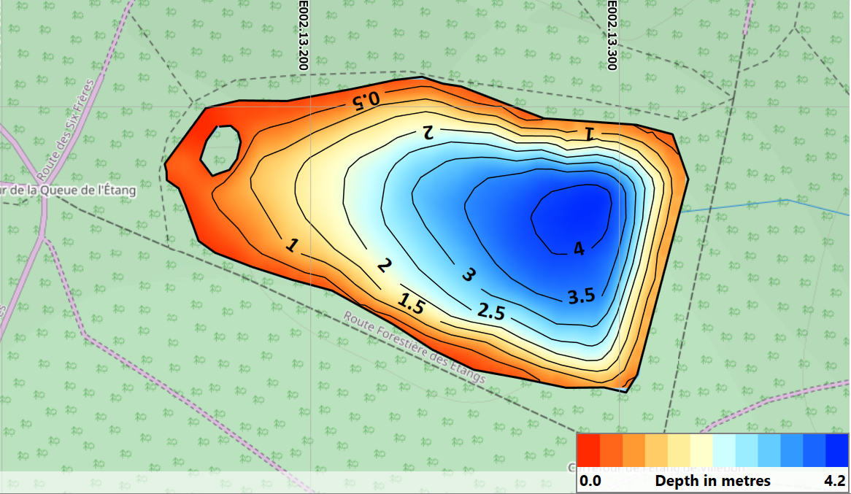
Task: Click the island outline in the lake
Action: [x=220, y=150]
